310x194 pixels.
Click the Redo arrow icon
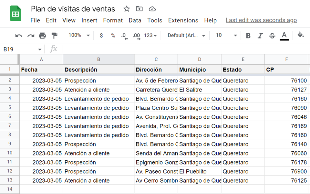tap(31, 36)
